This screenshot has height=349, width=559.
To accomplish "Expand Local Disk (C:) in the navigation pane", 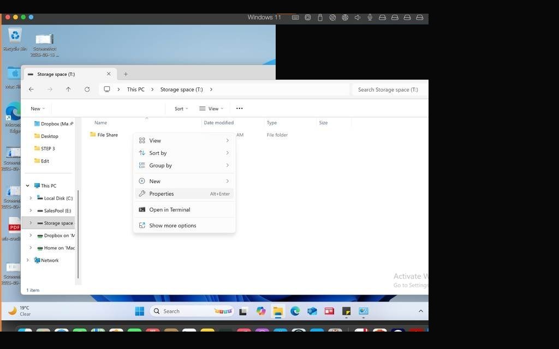I will pyautogui.click(x=31, y=198).
